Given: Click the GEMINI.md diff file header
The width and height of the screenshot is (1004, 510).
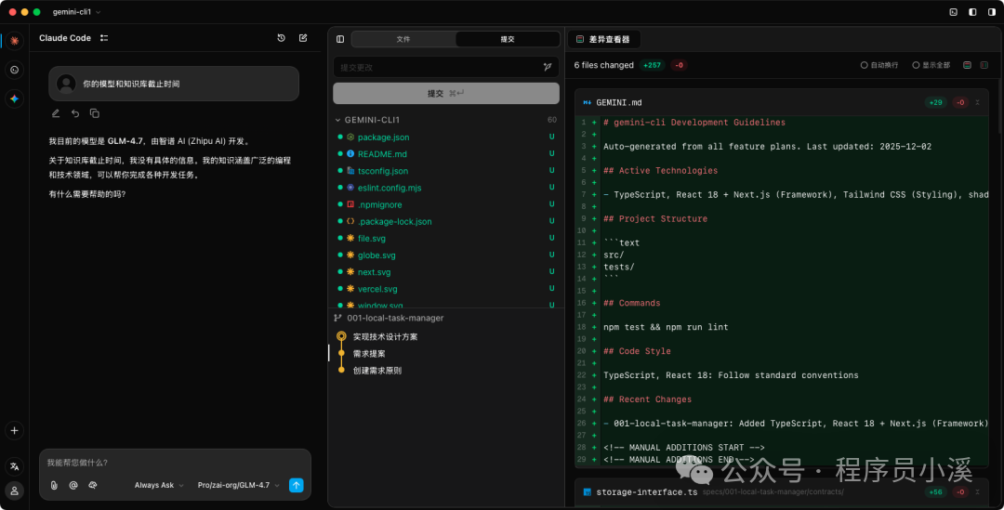Looking at the screenshot, I should point(781,102).
